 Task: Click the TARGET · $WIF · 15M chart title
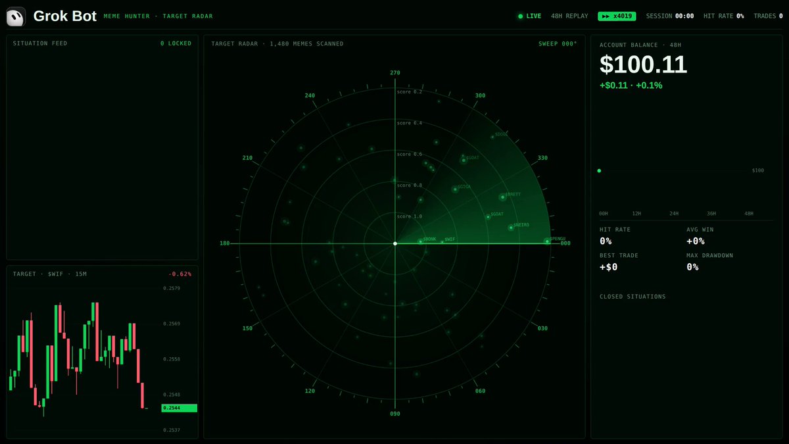[50, 274]
